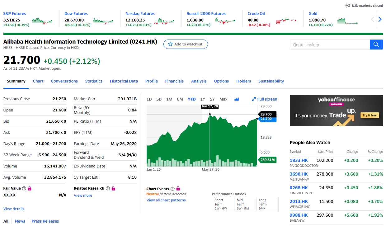Open the Crude Oil ticker mini chart
The width and height of the screenshot is (386, 226).
[x=286, y=21]
